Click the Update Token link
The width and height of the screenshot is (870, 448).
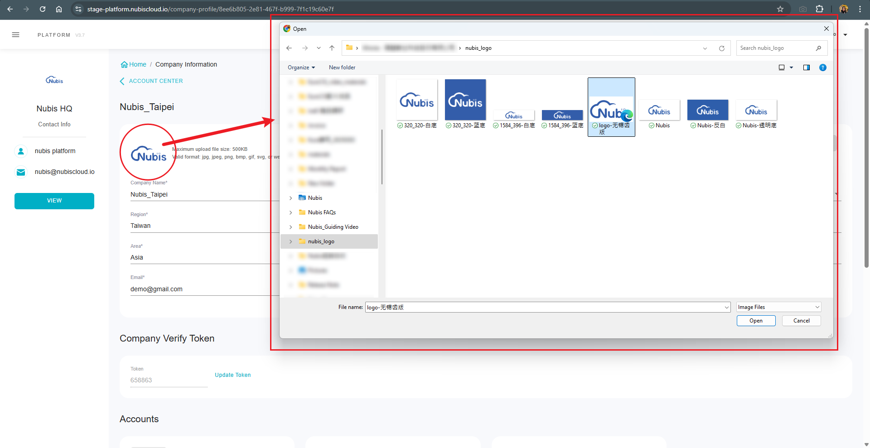pos(233,375)
